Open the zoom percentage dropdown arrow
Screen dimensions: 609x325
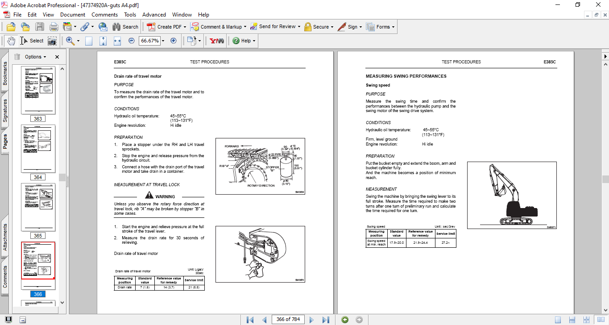pyautogui.click(x=163, y=41)
